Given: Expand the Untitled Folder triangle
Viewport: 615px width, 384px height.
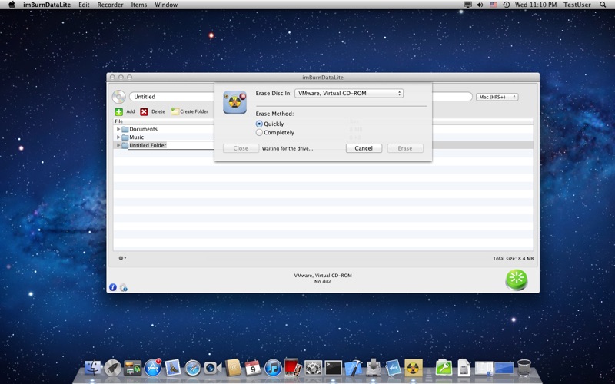Looking at the screenshot, I should (x=118, y=145).
